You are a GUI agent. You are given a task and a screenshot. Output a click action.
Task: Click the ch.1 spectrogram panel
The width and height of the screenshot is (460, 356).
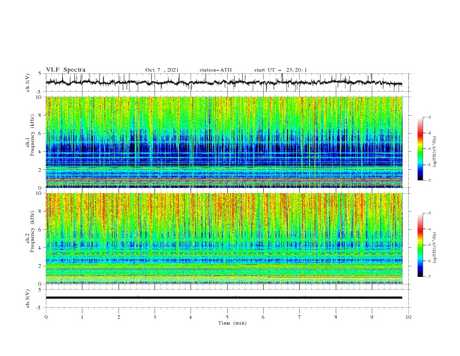coord(224,142)
